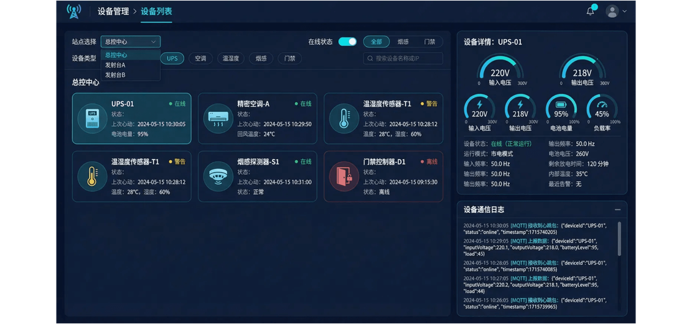Click the 警告 status on yellow thermometer card
Screen dimensions: 692x324
tap(177, 162)
